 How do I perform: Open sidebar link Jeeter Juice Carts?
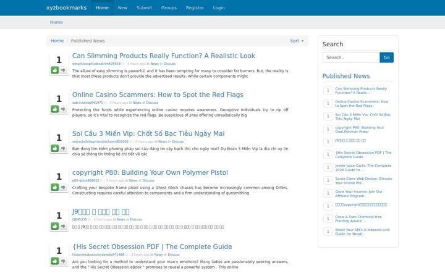click(363, 167)
